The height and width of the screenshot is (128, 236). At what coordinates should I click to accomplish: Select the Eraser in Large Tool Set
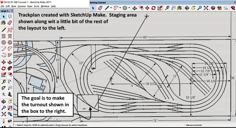coord(10,23)
